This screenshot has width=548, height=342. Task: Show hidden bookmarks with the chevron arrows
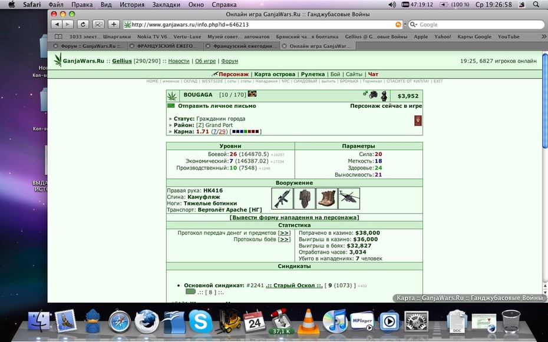pyautogui.click(x=543, y=36)
